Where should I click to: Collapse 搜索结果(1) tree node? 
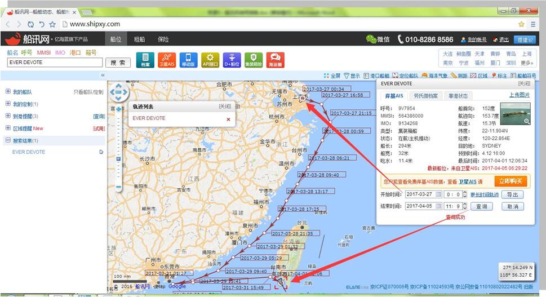point(8,140)
